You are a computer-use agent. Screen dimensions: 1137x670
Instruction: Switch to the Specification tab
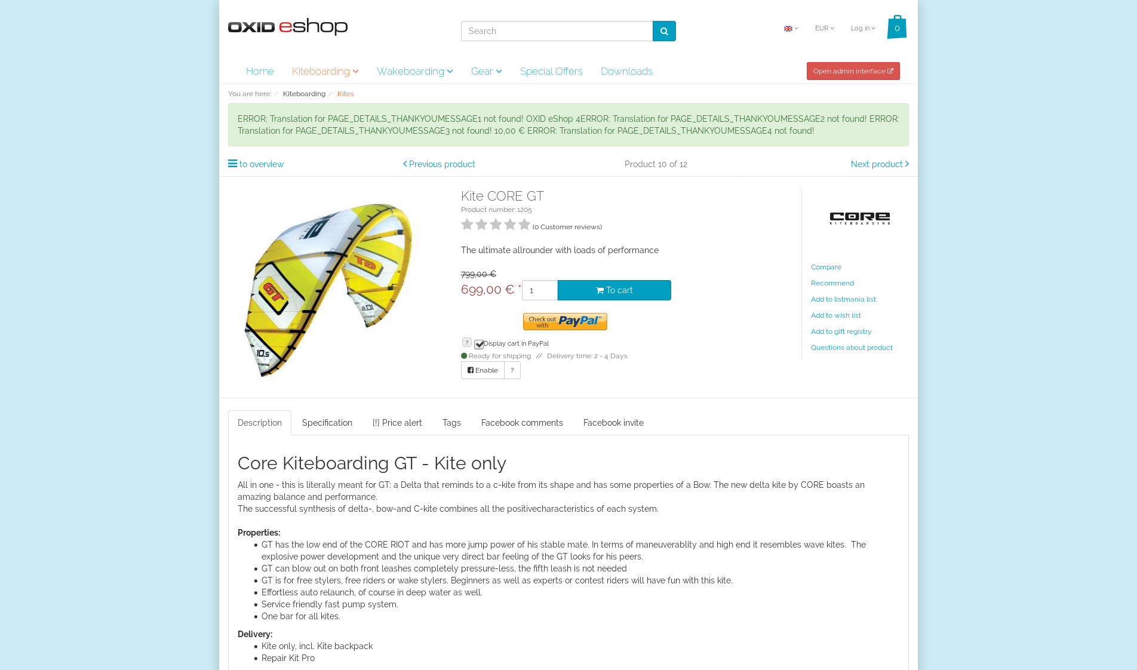click(x=327, y=423)
